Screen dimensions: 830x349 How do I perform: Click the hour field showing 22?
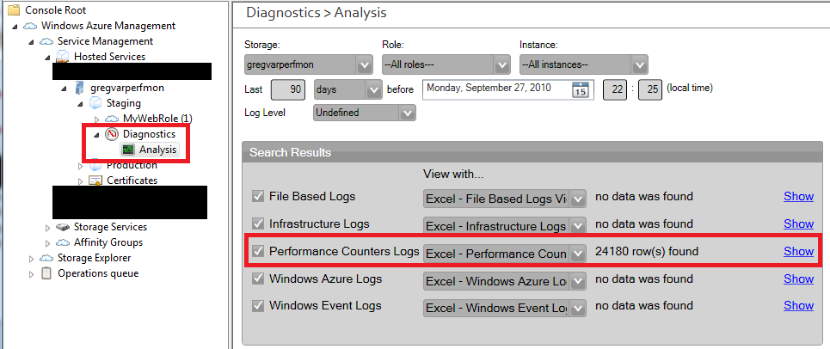617,89
